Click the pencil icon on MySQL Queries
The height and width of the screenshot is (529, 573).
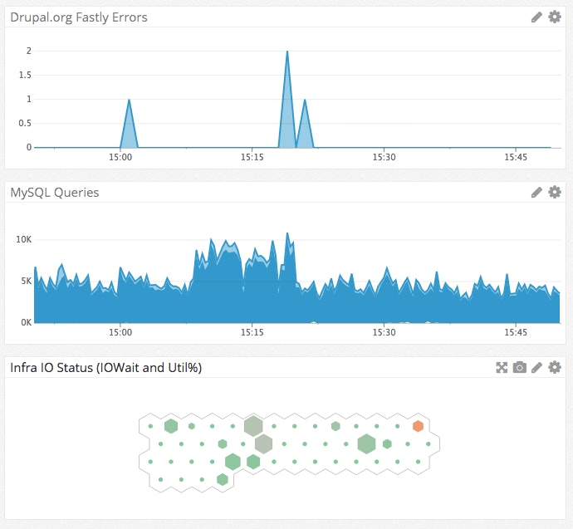[x=536, y=192]
